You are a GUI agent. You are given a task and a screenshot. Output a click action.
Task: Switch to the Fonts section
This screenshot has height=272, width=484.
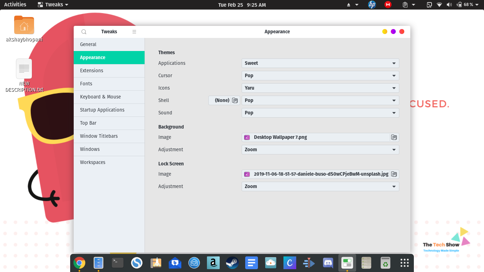pos(86,84)
